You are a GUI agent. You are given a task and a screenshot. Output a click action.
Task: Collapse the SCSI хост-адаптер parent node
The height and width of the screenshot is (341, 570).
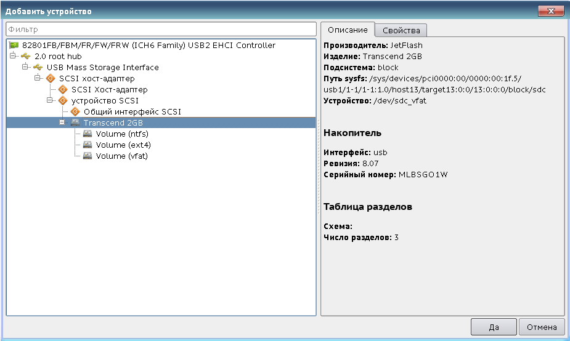tap(38, 78)
